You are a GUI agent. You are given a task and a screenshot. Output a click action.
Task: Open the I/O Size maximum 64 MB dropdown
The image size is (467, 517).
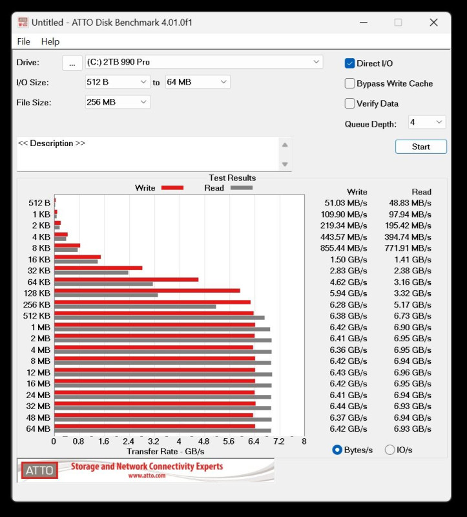pos(198,82)
